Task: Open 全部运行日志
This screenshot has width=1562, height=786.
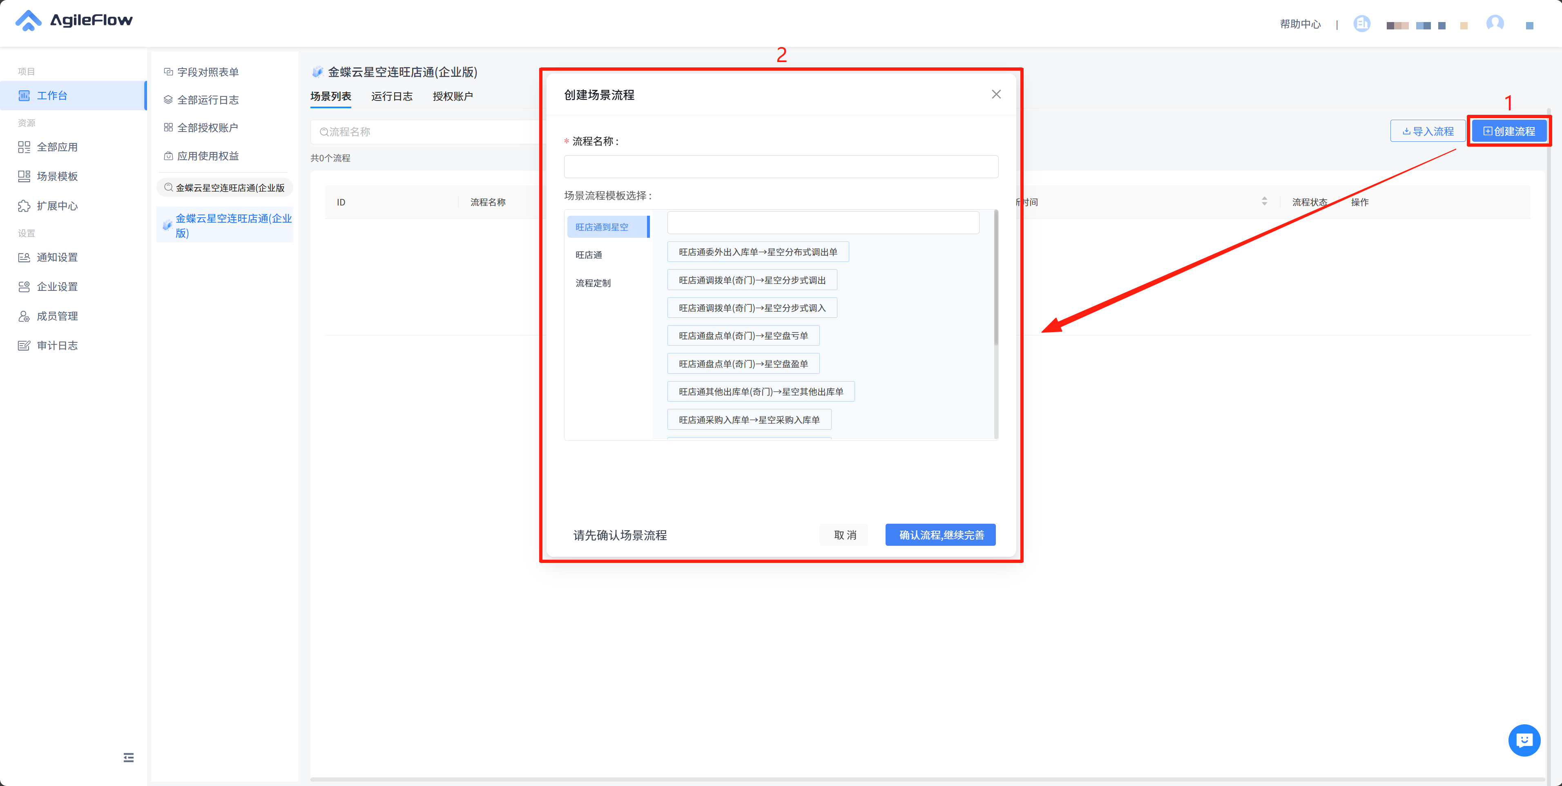Action: tap(201, 99)
